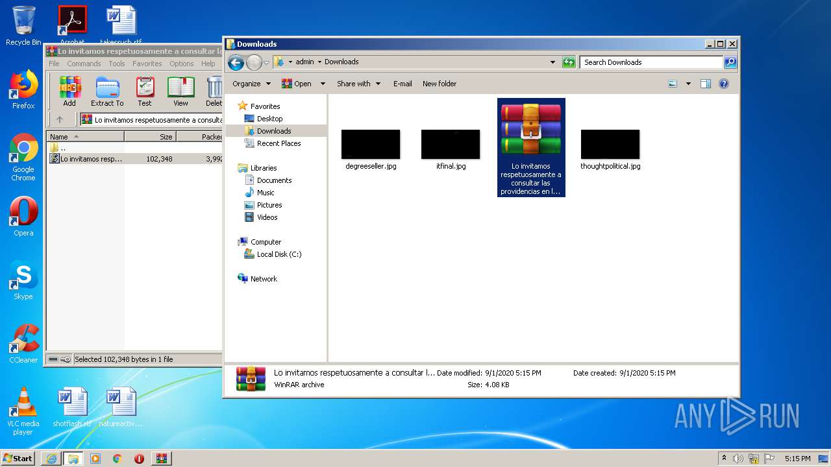Click WinRAR taskbar icon
Screen dimensions: 831x467
tap(162, 459)
